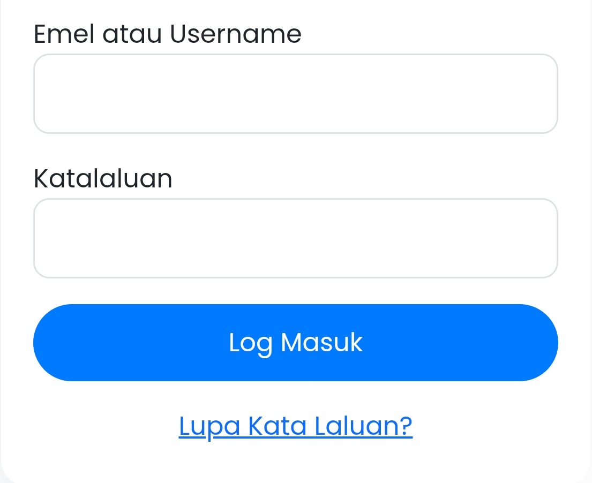Screen dimensions: 592x483
Task: Click the "Katalaluan" label text
Action: coord(103,179)
